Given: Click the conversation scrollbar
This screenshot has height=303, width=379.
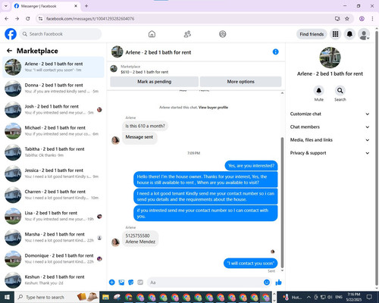Looking at the screenshot, I should click(x=282, y=202).
